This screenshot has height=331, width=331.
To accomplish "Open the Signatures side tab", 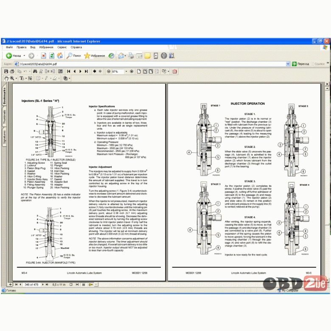I will (x=4, y=137).
